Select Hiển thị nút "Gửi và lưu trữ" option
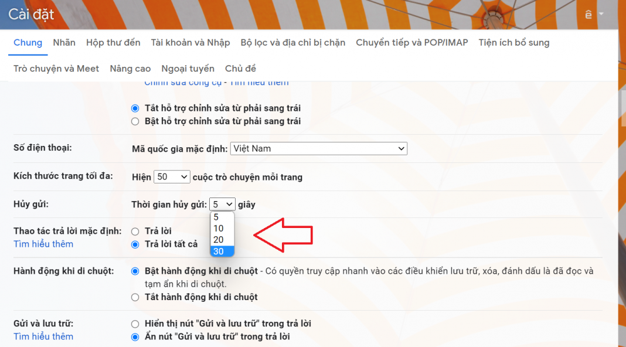This screenshot has height=347, width=626. point(135,324)
